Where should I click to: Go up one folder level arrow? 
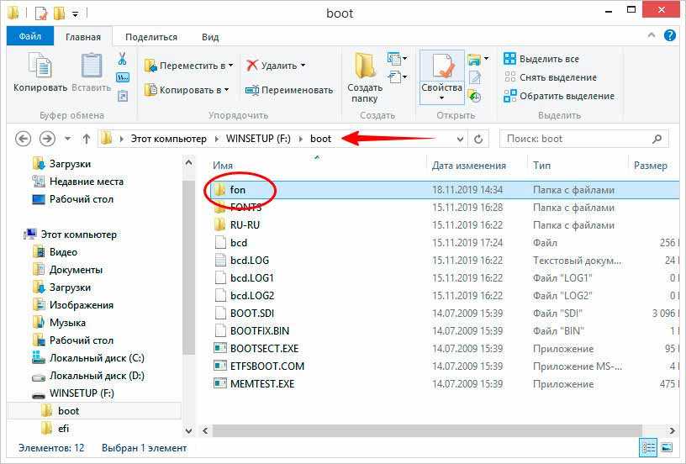[x=87, y=139]
